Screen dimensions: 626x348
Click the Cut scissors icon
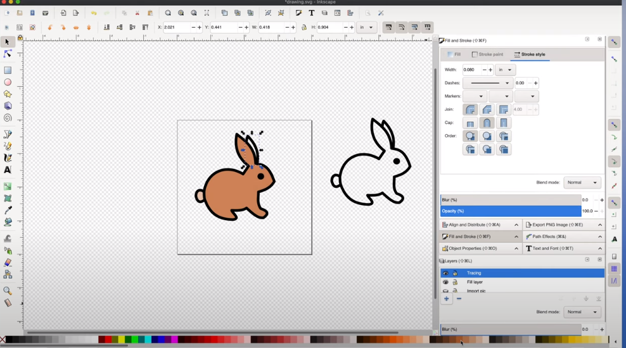(137, 13)
